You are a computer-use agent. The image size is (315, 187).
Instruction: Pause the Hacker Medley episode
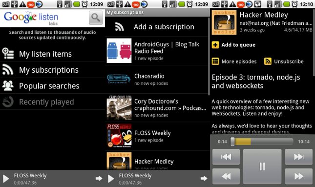tap(262, 166)
